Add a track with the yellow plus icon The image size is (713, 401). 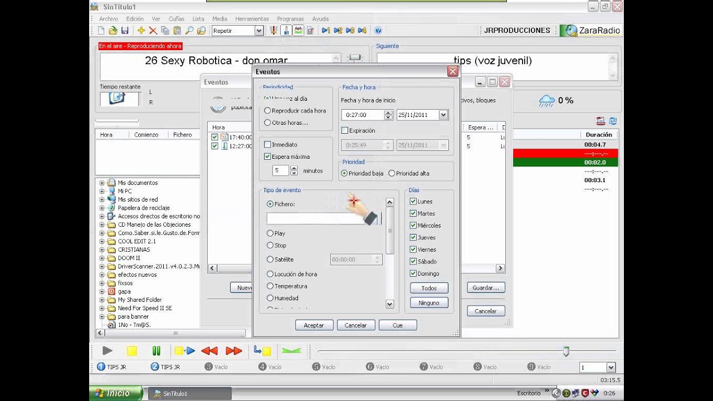(141, 31)
